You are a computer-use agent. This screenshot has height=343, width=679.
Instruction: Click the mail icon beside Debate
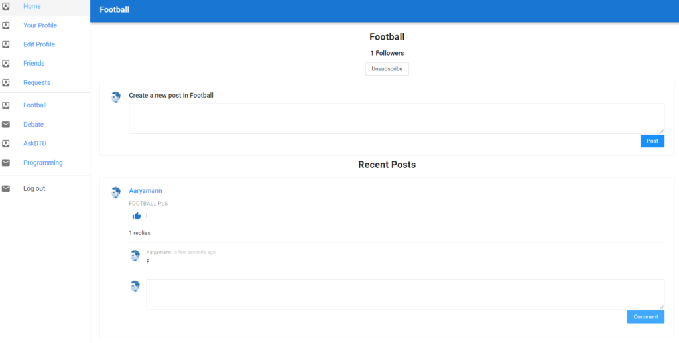click(5, 124)
